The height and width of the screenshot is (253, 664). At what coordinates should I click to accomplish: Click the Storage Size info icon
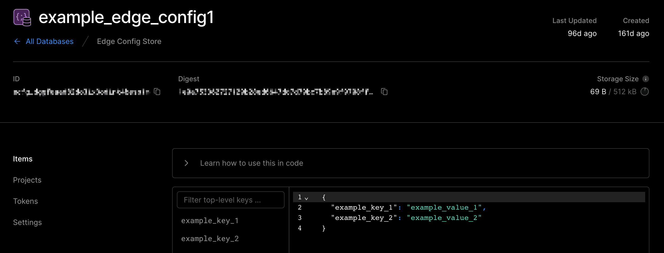tap(646, 79)
